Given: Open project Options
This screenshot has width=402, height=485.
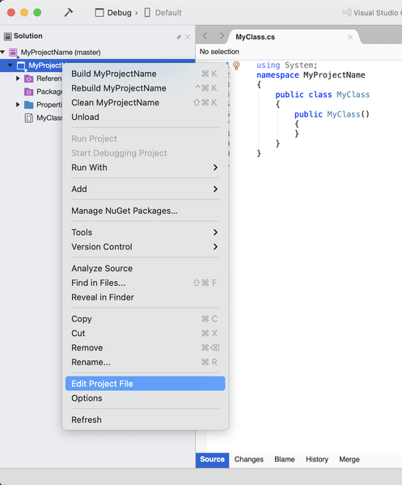Looking at the screenshot, I should pos(146,398).
